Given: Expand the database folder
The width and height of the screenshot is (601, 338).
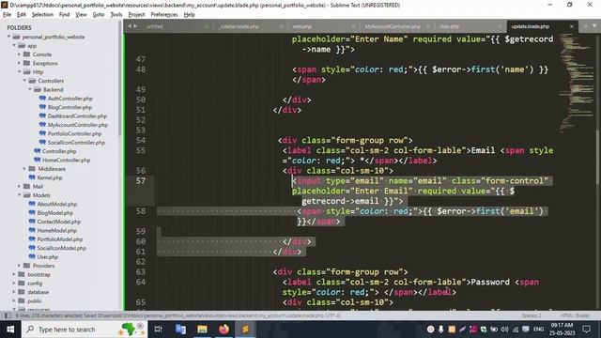Looking at the screenshot, I should tap(14, 292).
